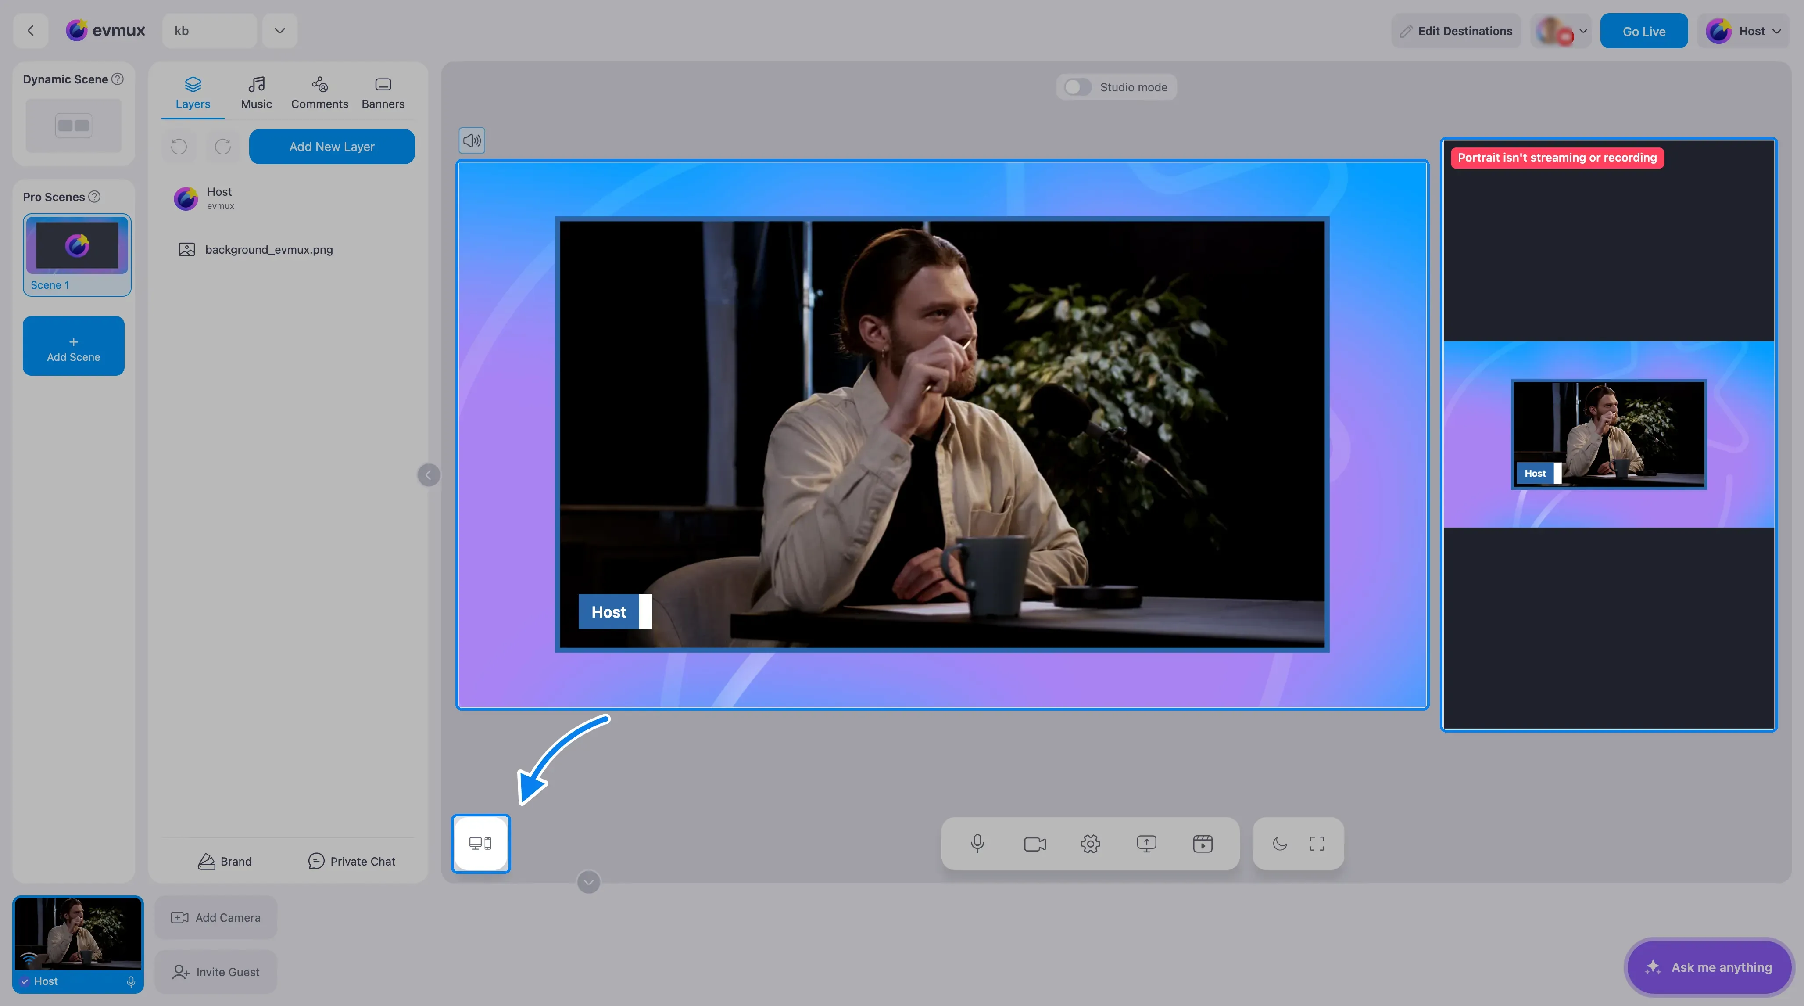Open the media player icon

click(x=1203, y=844)
